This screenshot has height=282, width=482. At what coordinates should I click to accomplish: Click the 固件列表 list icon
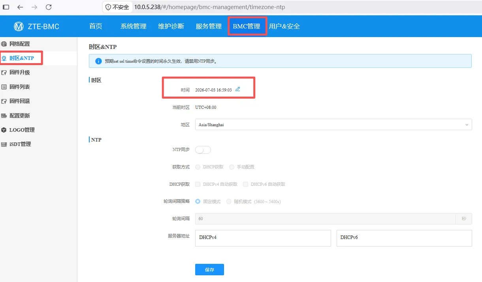pyautogui.click(x=4, y=87)
